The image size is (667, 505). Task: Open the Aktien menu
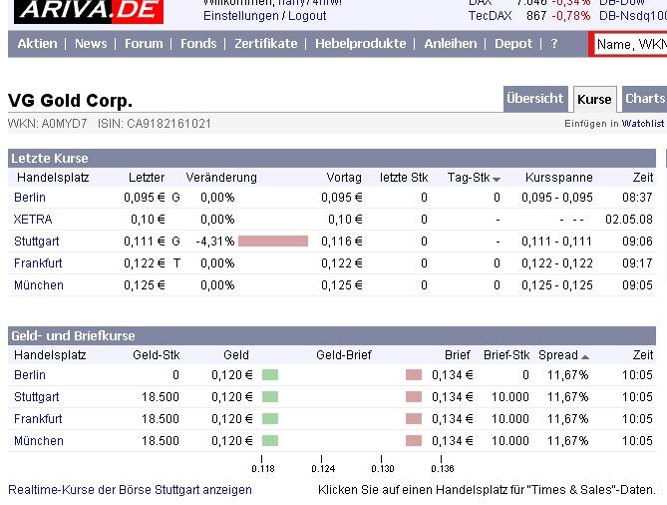pos(38,44)
